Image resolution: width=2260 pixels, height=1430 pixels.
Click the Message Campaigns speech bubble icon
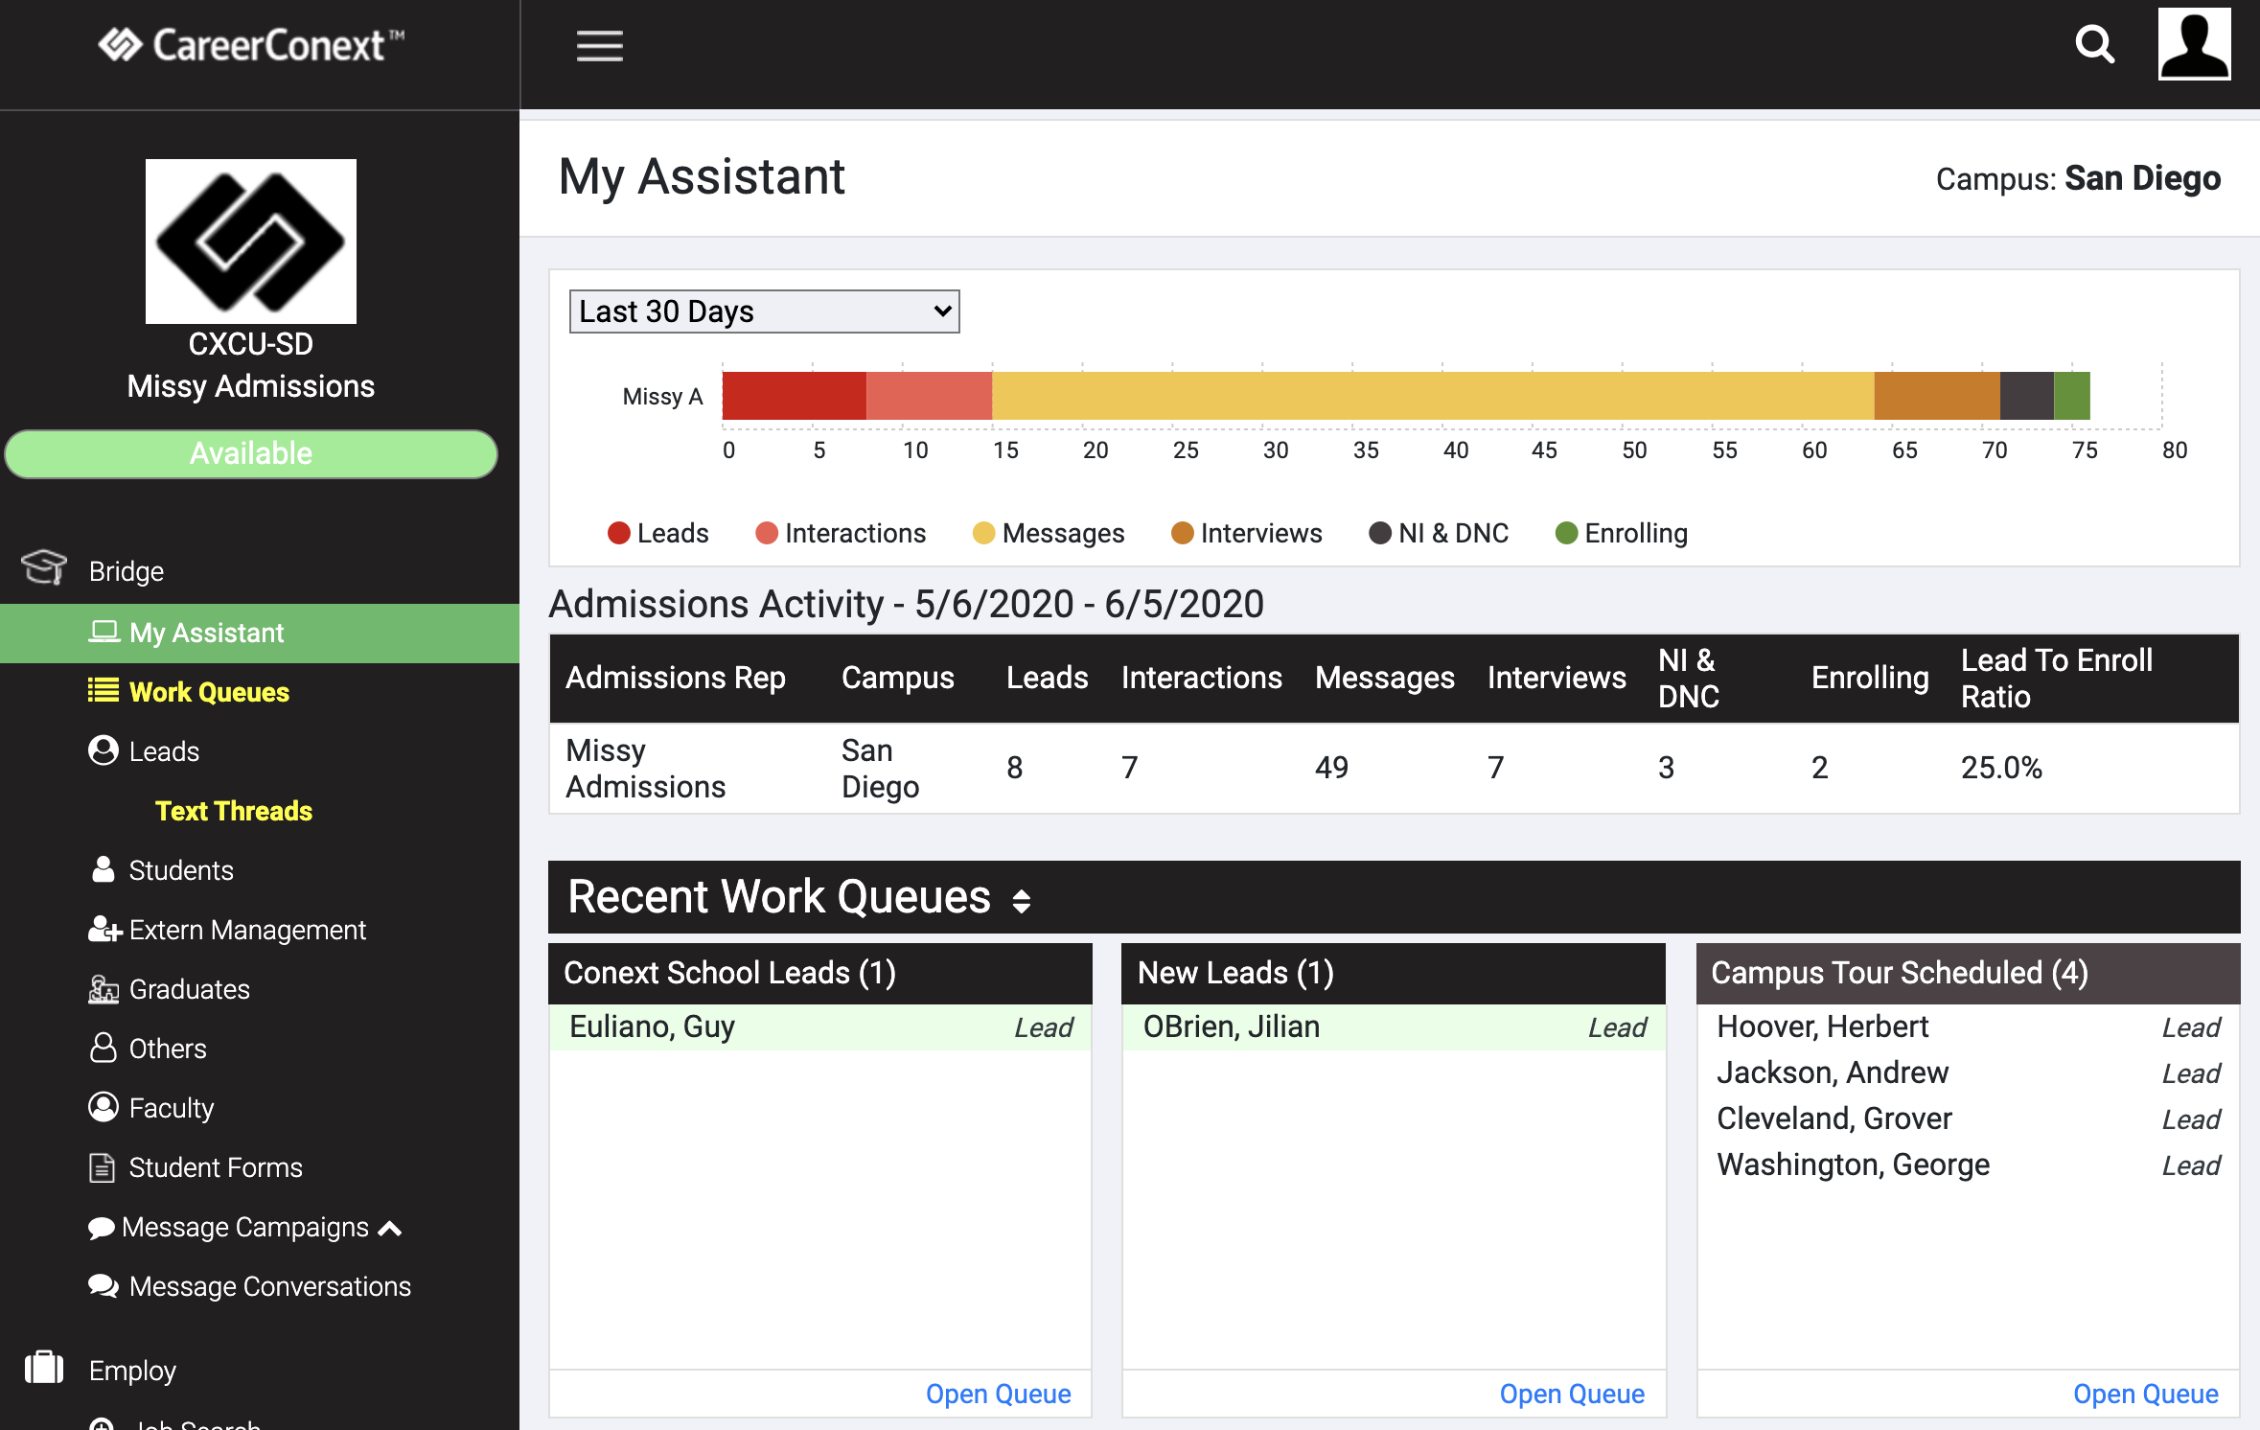tap(102, 1228)
